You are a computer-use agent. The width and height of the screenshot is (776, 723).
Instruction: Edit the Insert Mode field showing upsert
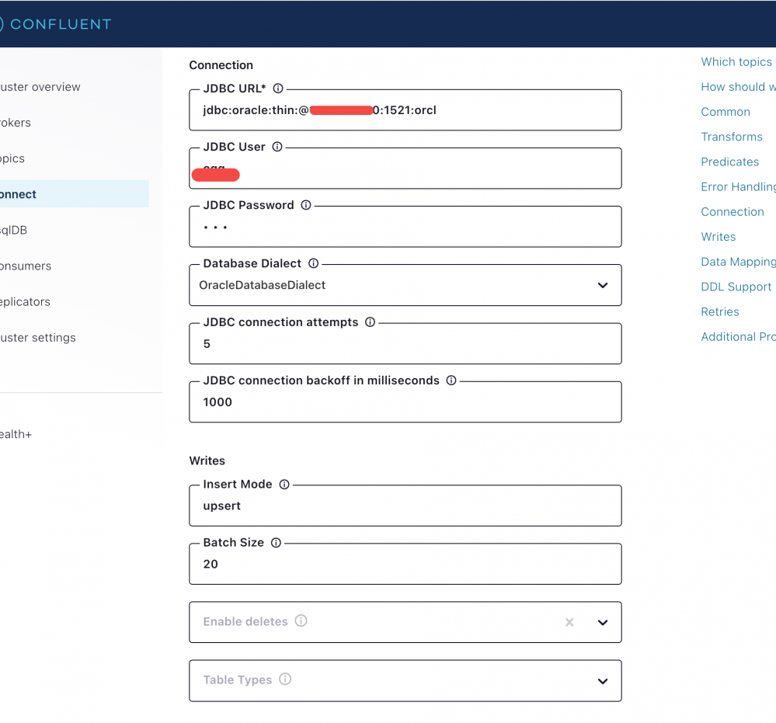pyautogui.click(x=405, y=506)
